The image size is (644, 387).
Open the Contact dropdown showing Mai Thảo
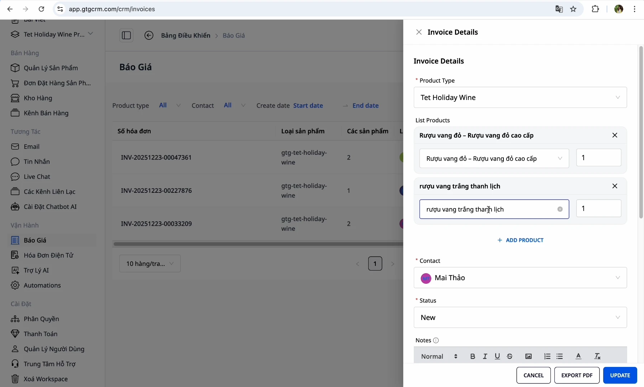pos(520,278)
